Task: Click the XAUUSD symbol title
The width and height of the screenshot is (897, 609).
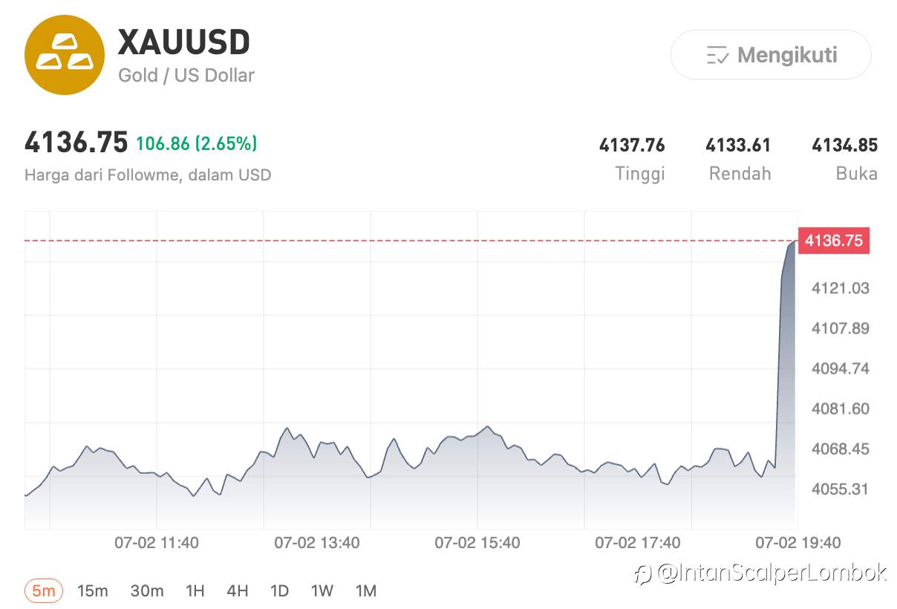Action: pyautogui.click(x=184, y=42)
